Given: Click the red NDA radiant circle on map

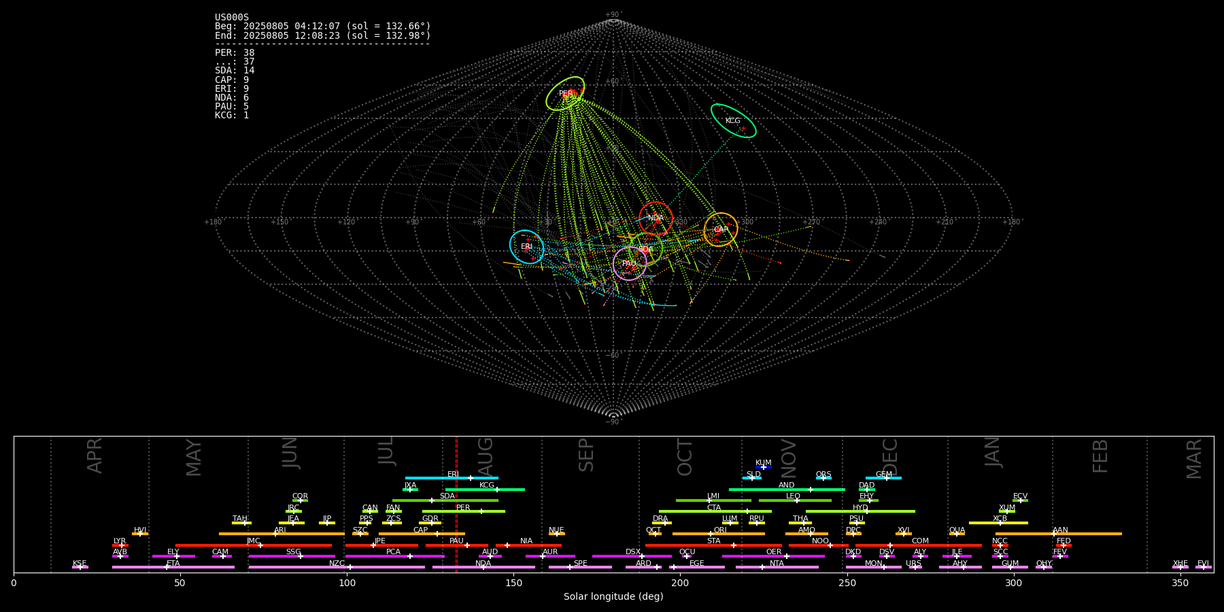Looking at the screenshot, I should pos(656,218).
